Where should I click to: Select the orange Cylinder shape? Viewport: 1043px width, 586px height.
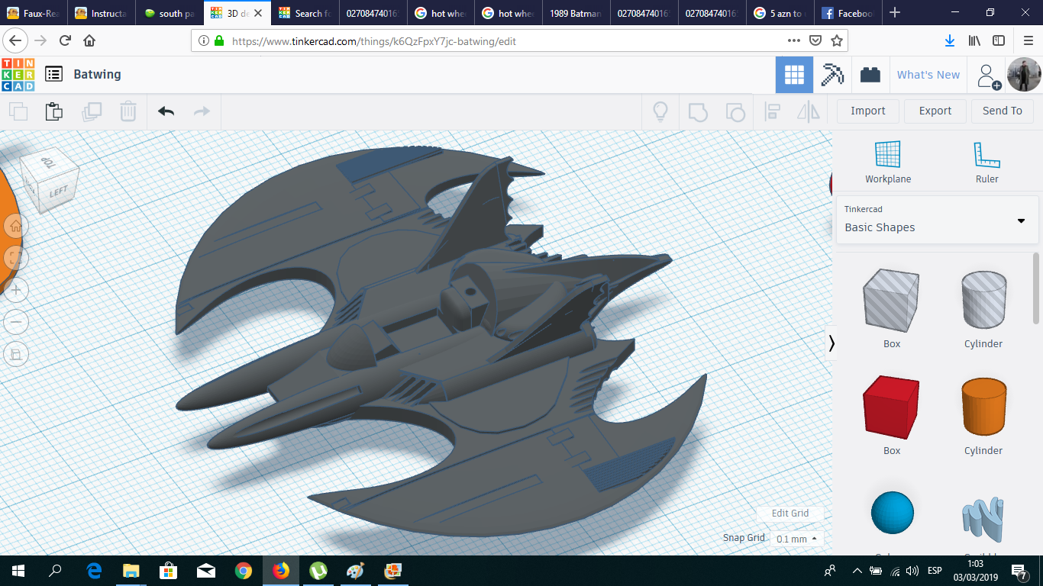(x=983, y=407)
